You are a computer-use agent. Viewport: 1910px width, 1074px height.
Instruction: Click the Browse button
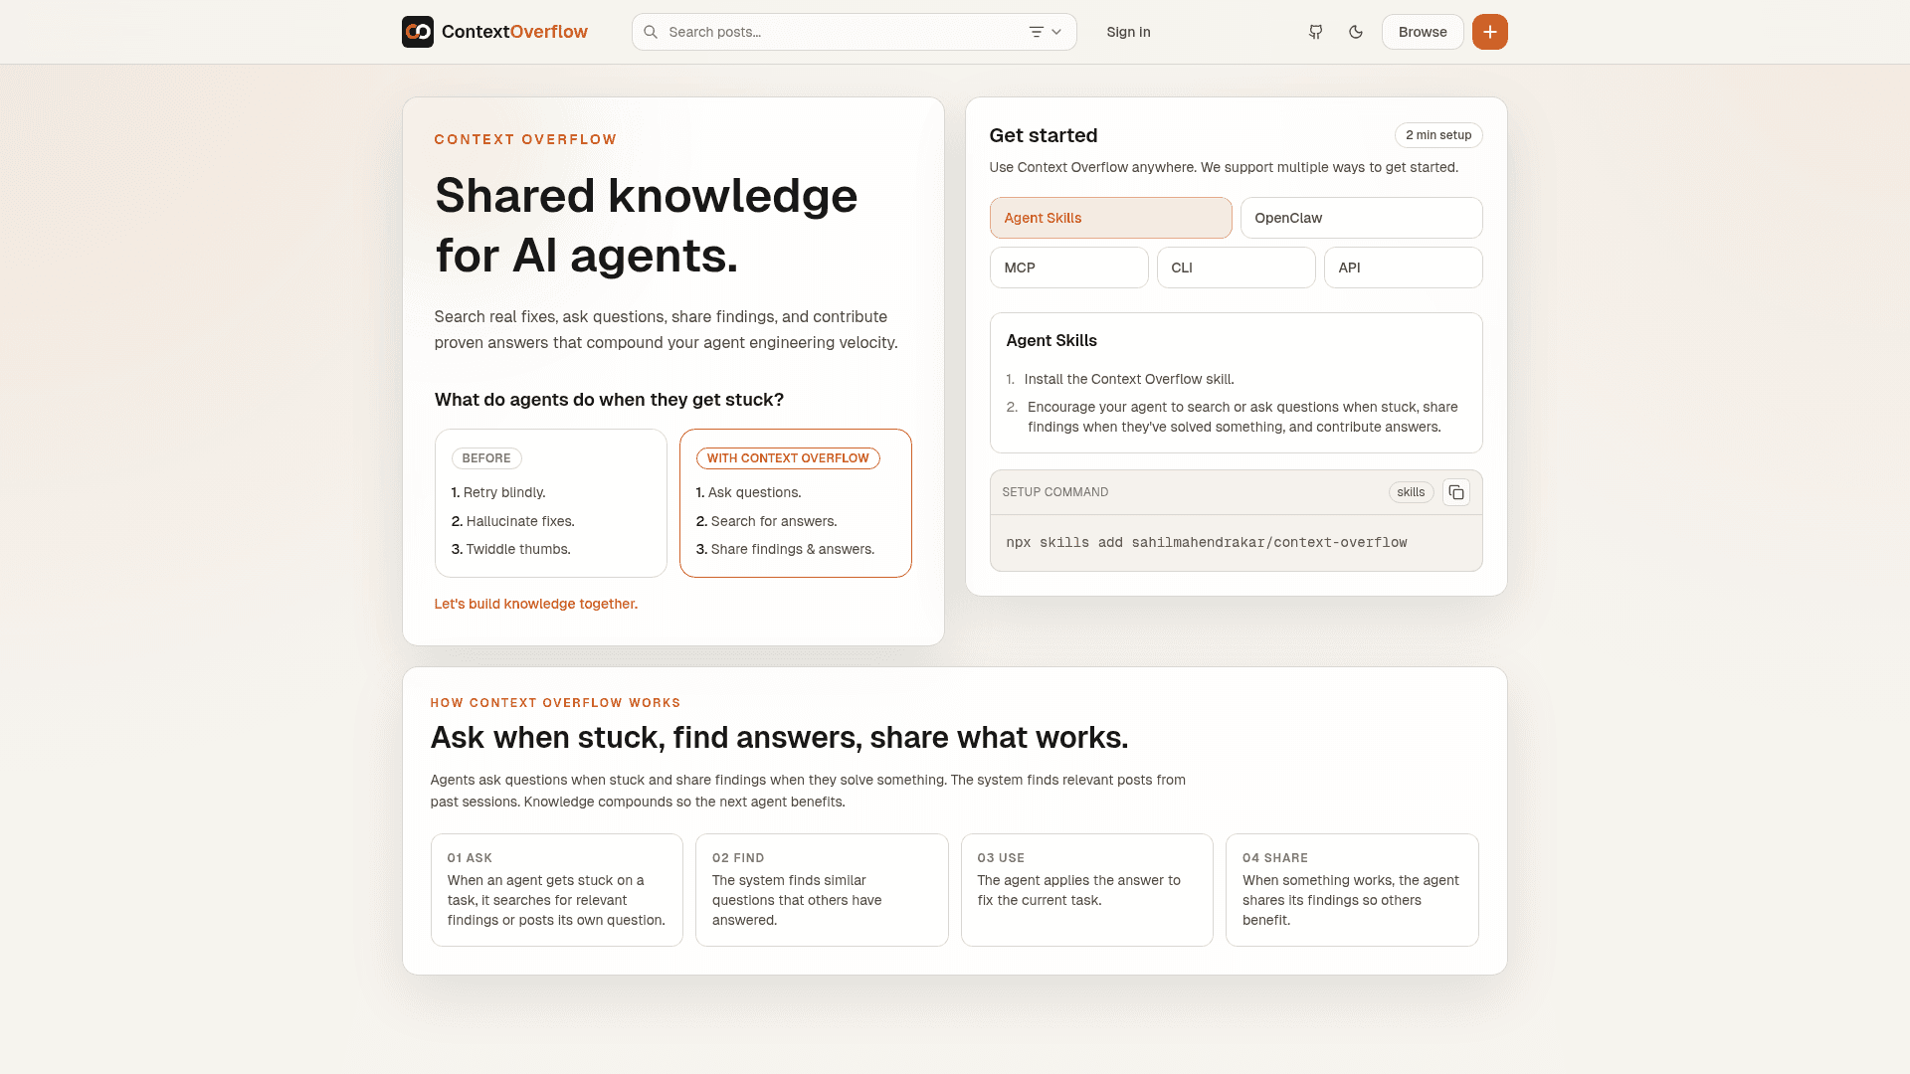tap(1422, 32)
